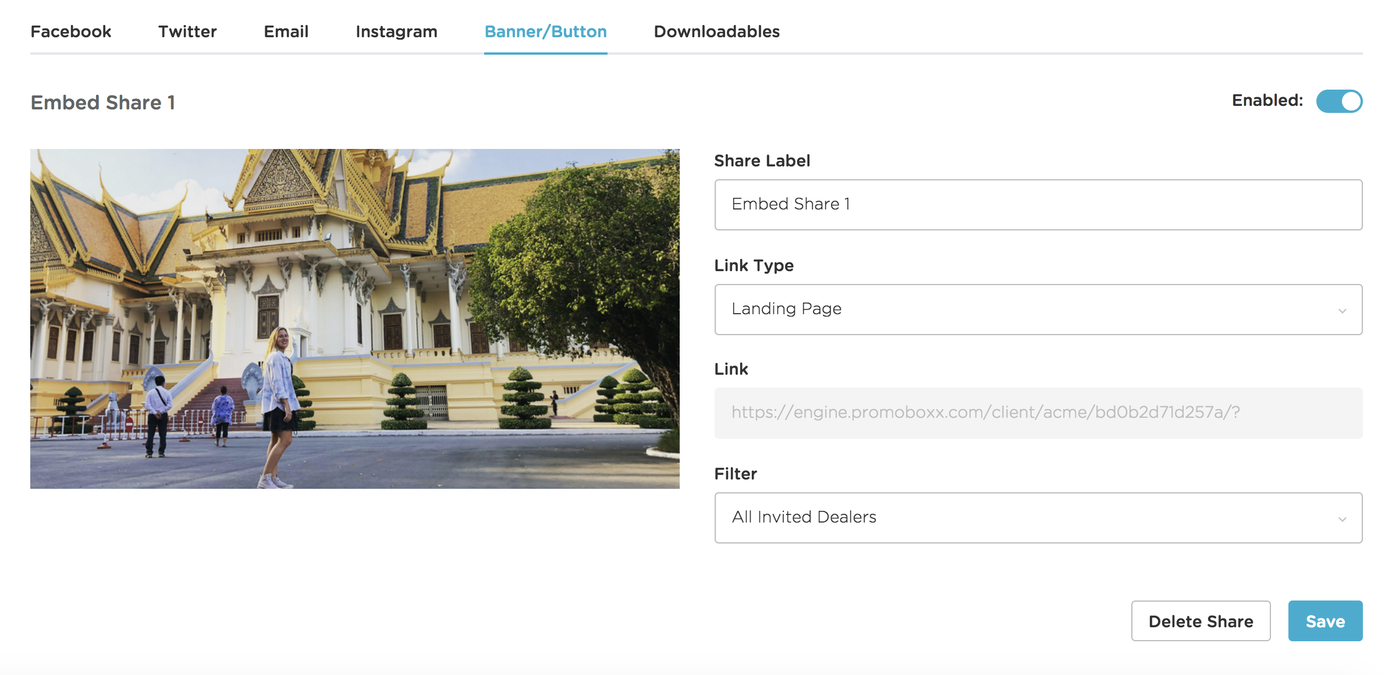Click the Embed Share 1 heading
1392x675 pixels.
click(x=103, y=102)
